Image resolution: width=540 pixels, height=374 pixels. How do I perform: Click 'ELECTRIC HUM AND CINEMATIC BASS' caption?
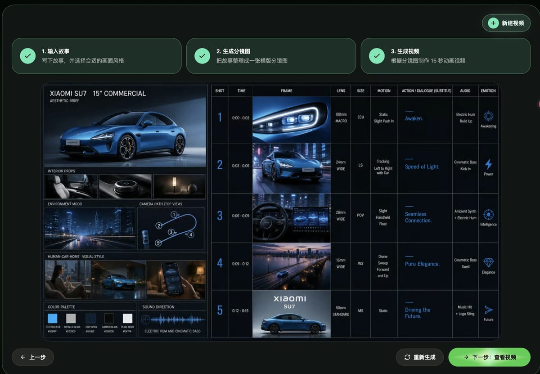172,331
